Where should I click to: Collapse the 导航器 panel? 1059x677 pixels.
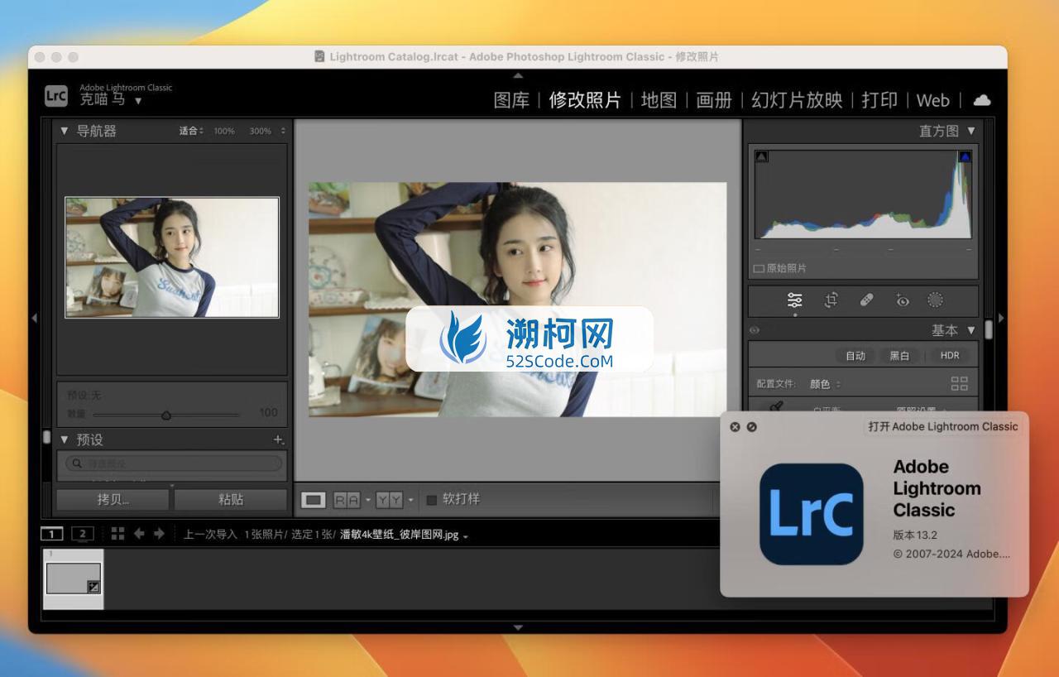point(65,131)
